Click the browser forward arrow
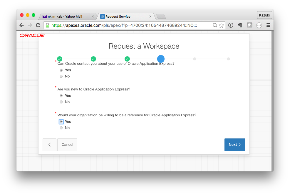 pos(30,25)
